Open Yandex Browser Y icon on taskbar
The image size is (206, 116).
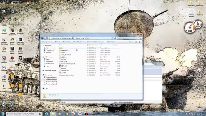pos(80,114)
